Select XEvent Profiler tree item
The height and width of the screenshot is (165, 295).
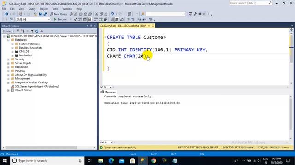point(24,90)
